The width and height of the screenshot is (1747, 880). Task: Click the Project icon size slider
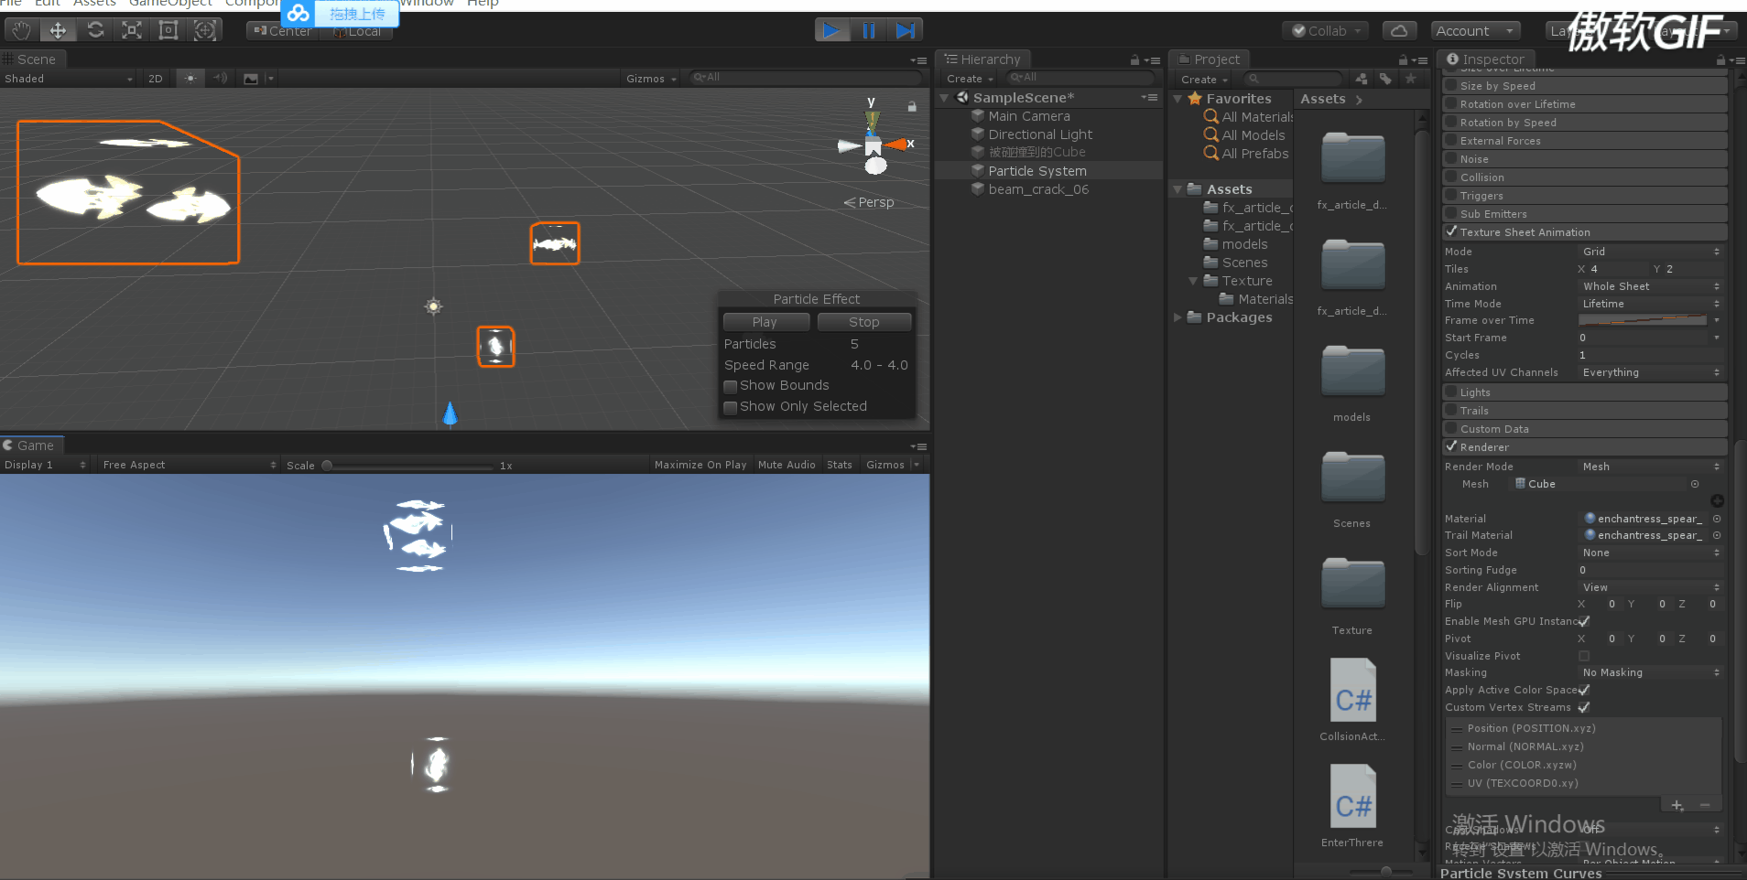(x=1385, y=872)
